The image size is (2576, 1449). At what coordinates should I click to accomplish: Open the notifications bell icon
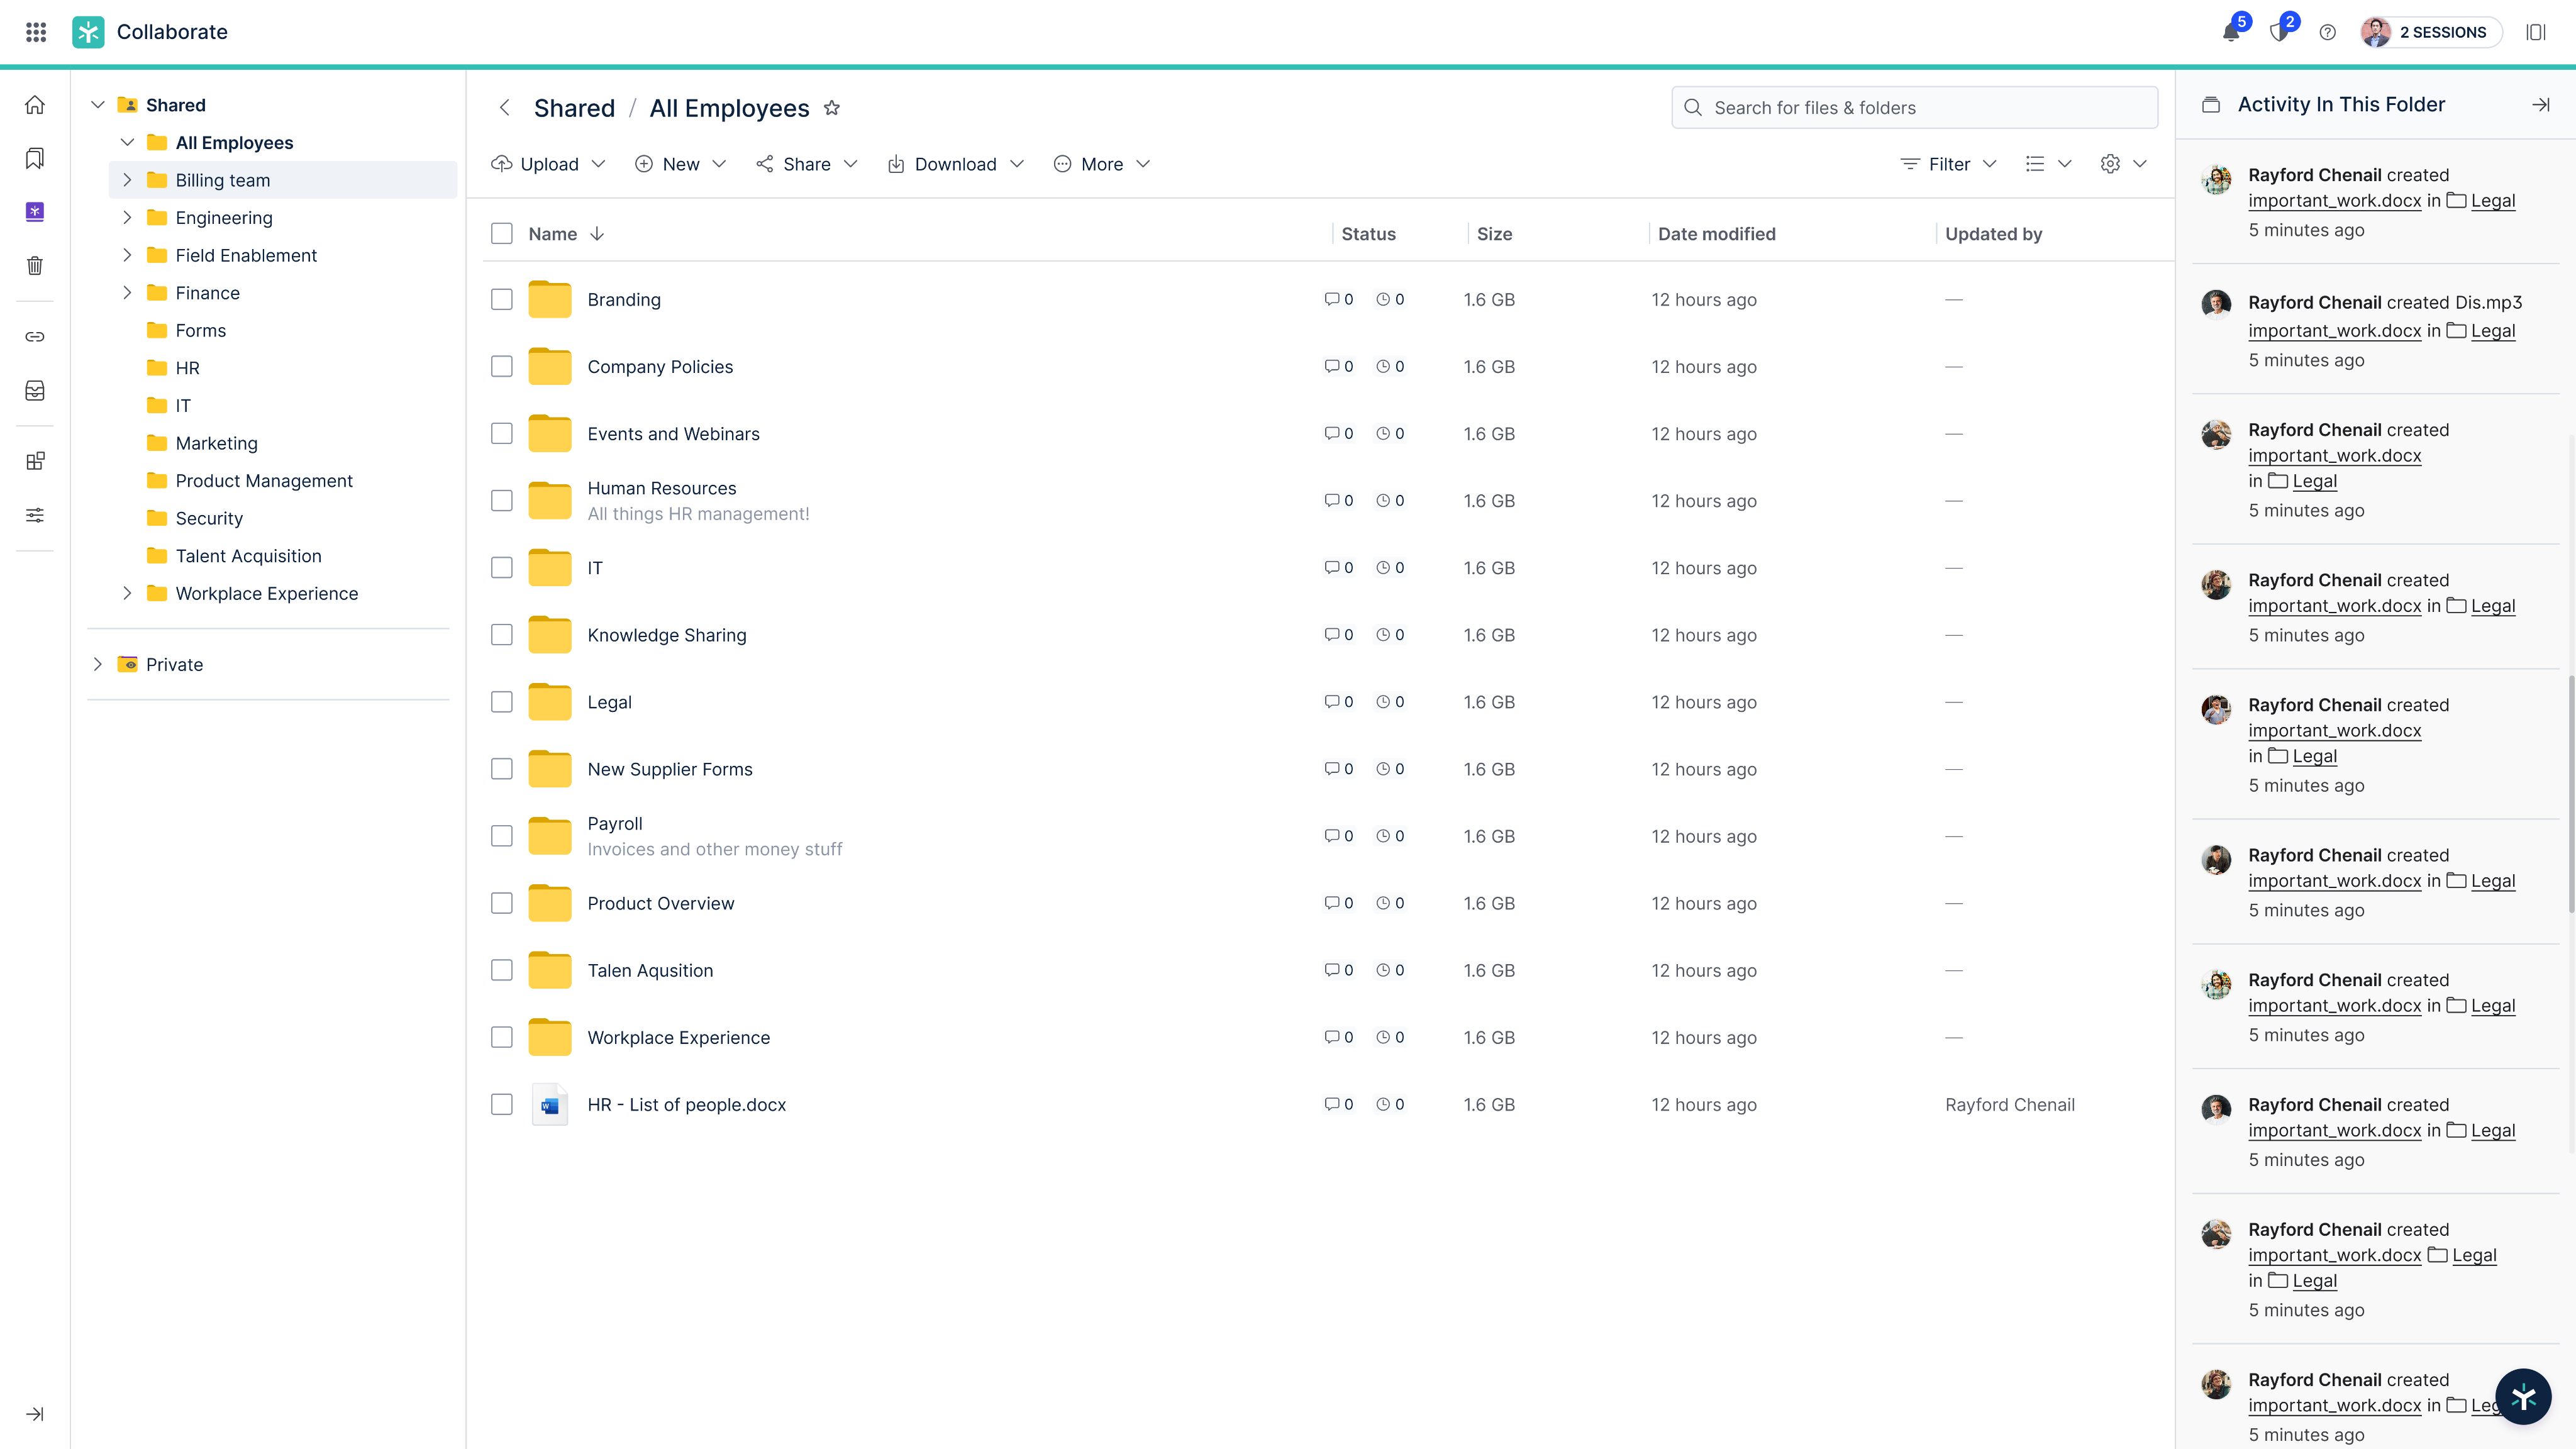point(2231,32)
